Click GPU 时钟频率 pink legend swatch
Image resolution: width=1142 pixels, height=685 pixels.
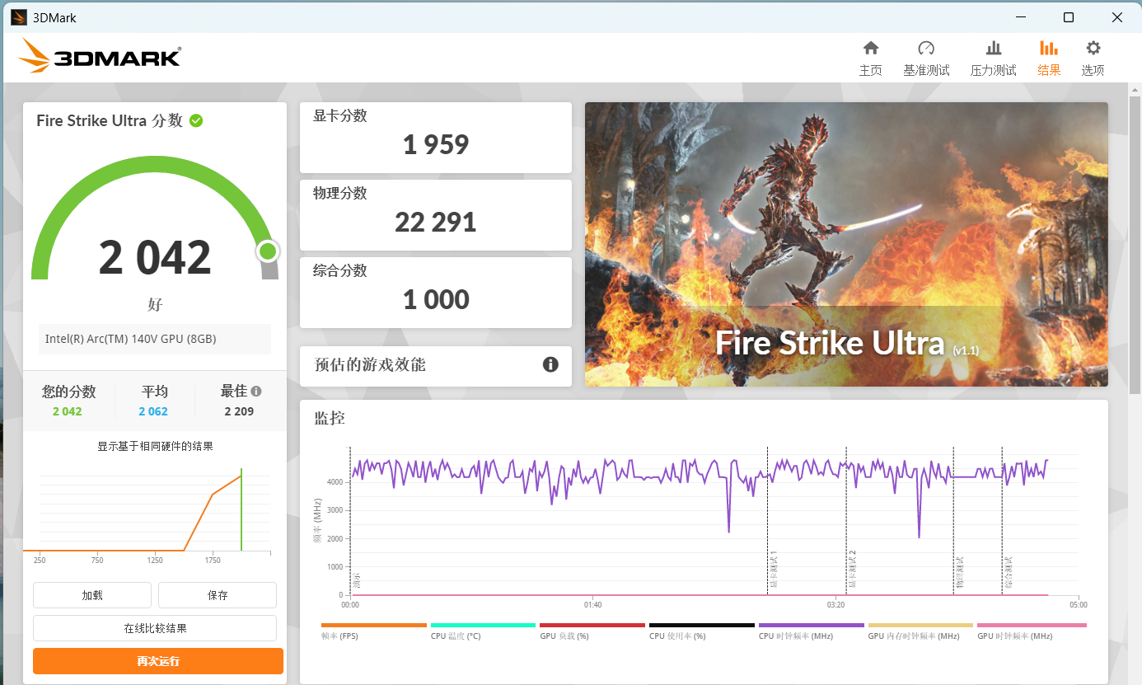(1032, 626)
